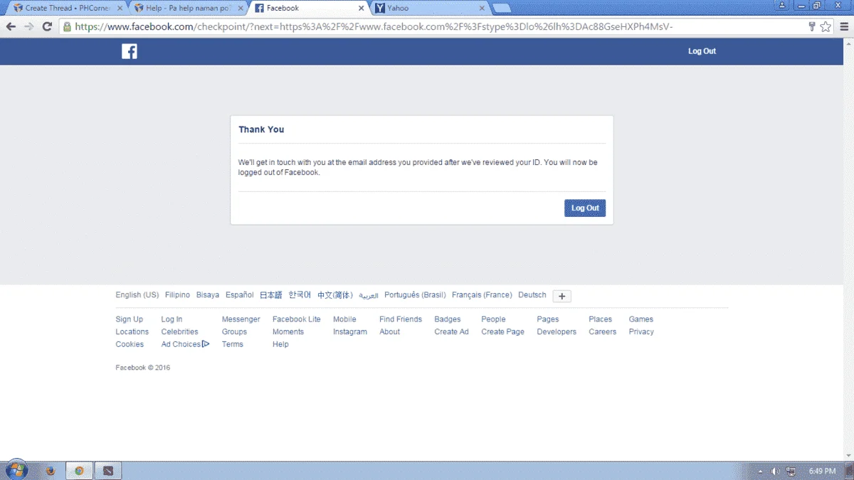Open the Badges footer link
The width and height of the screenshot is (854, 480).
tap(448, 319)
